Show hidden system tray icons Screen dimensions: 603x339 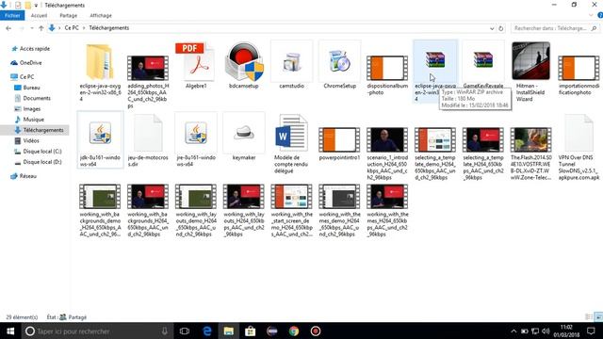(513, 331)
